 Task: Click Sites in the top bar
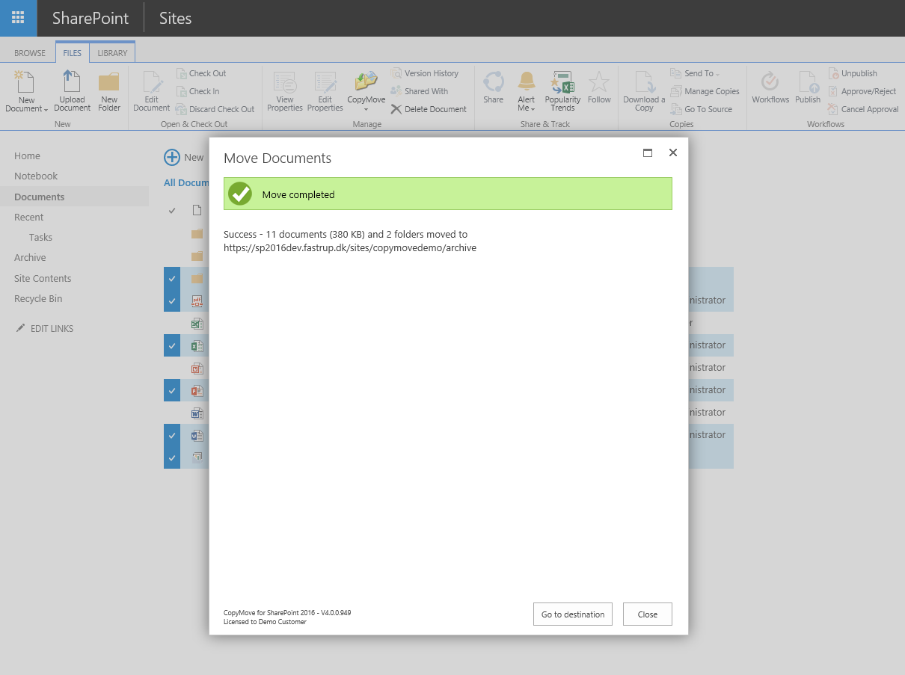[x=176, y=19]
